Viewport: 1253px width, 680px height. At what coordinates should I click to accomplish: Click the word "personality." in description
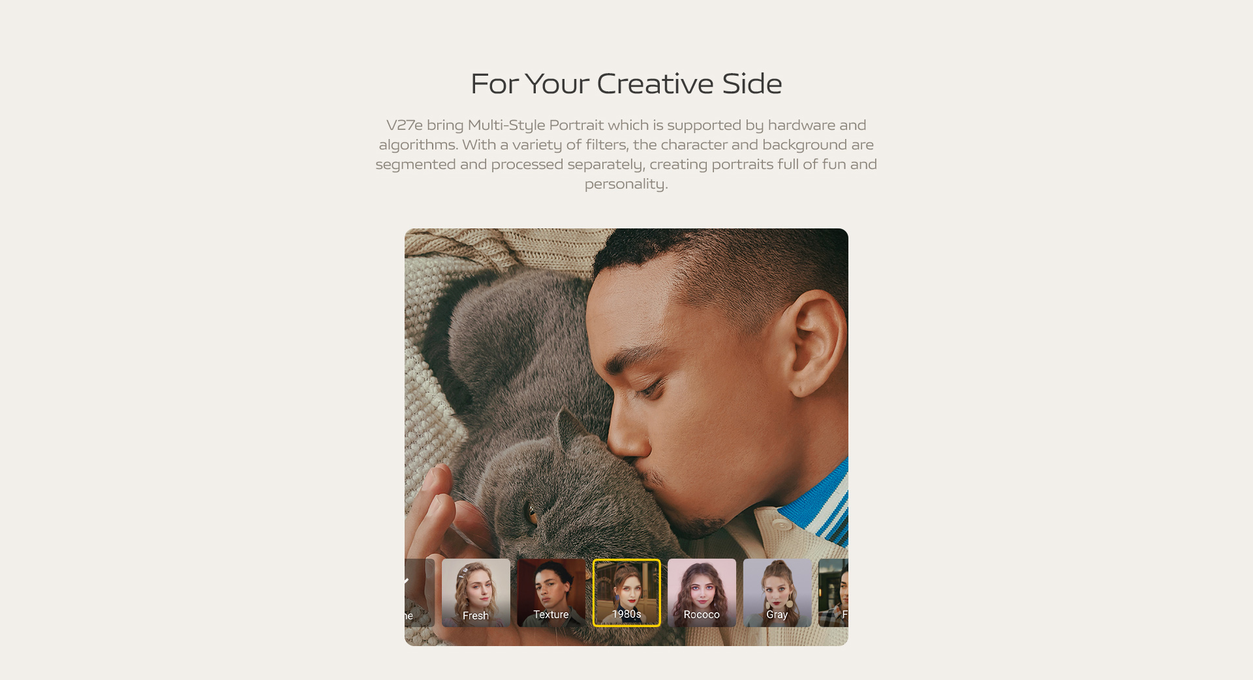[x=626, y=184]
